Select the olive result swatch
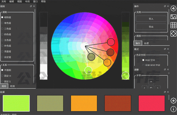Screen dimensions: 177x115 point(50,103)
